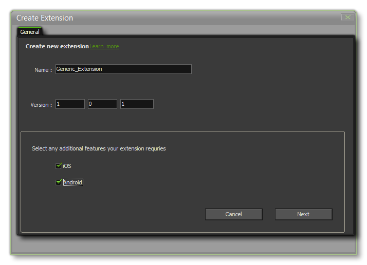Click the "Version :" label
This screenshot has width=367, height=265.
[41, 105]
